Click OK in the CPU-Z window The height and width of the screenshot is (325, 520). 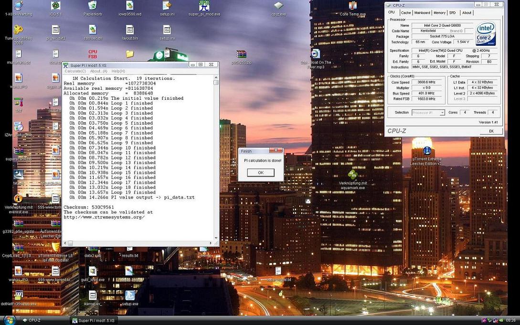click(491, 131)
